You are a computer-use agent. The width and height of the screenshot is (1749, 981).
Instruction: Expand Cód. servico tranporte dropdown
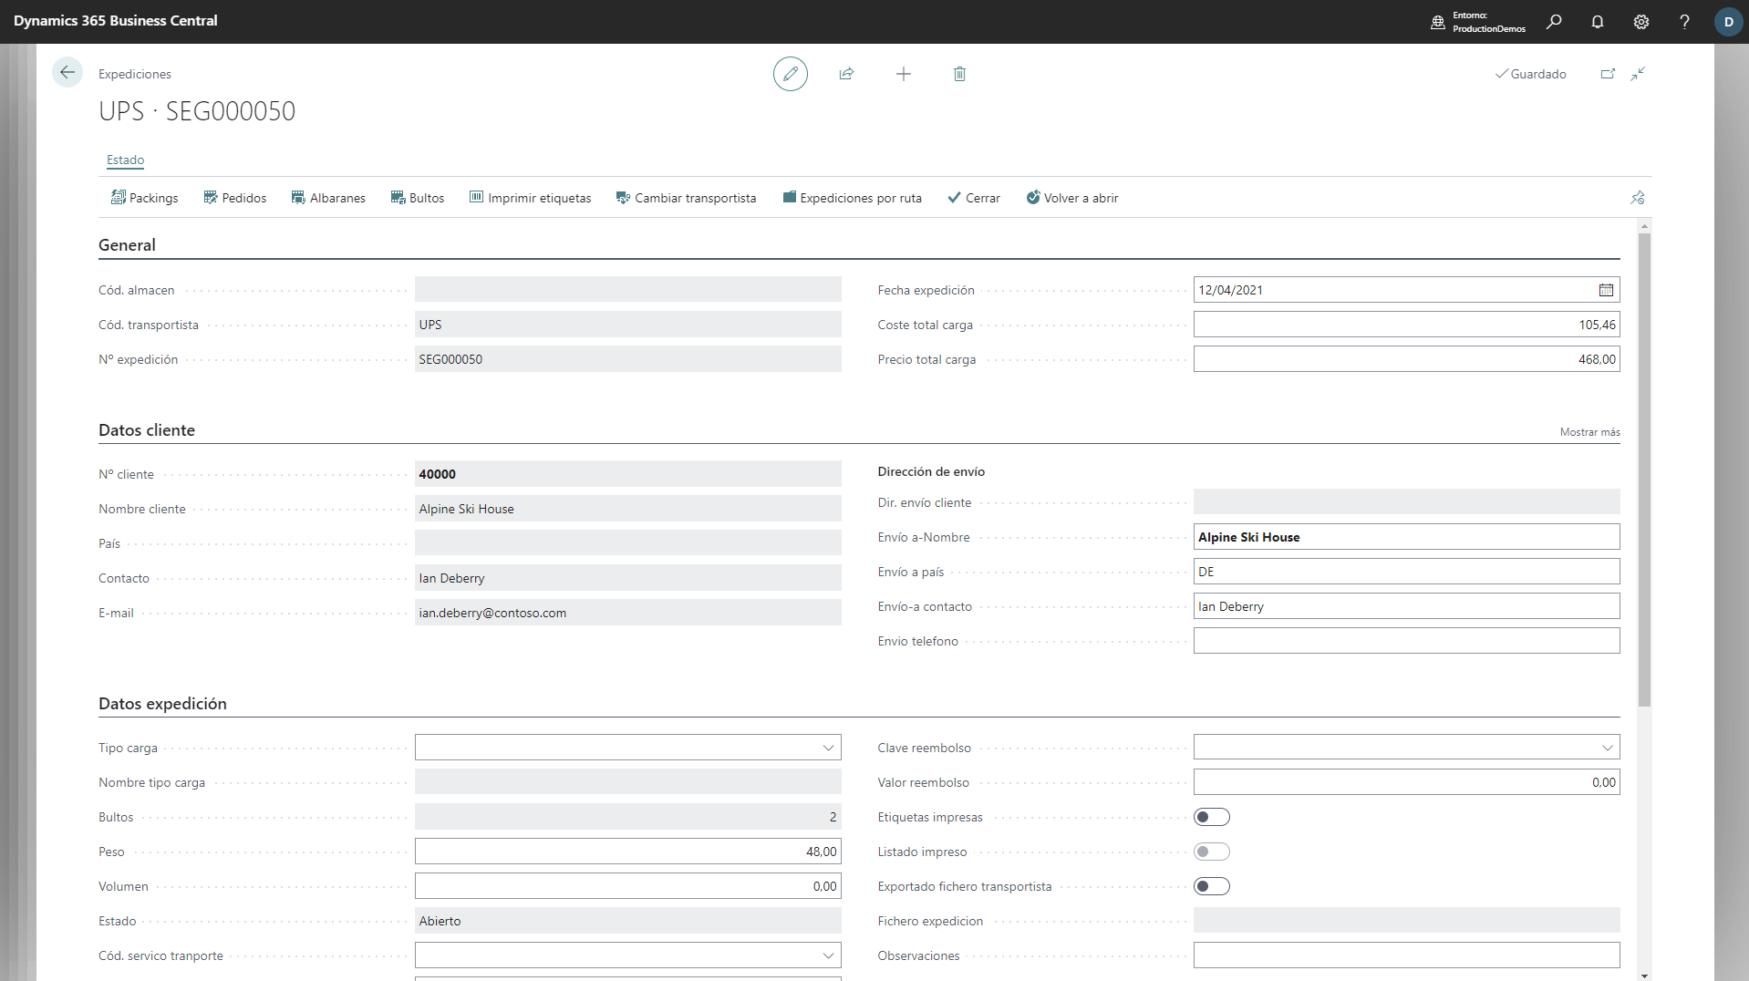[828, 955]
